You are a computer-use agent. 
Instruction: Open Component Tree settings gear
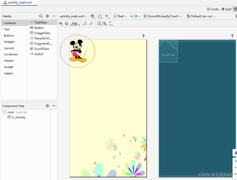point(47,106)
